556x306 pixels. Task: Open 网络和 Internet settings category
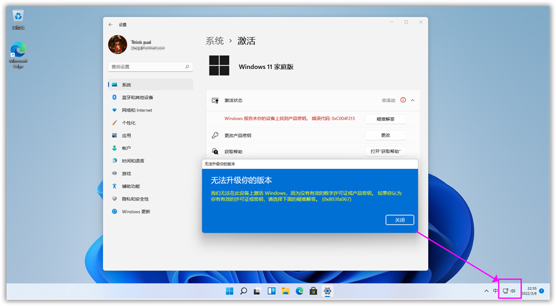(137, 111)
